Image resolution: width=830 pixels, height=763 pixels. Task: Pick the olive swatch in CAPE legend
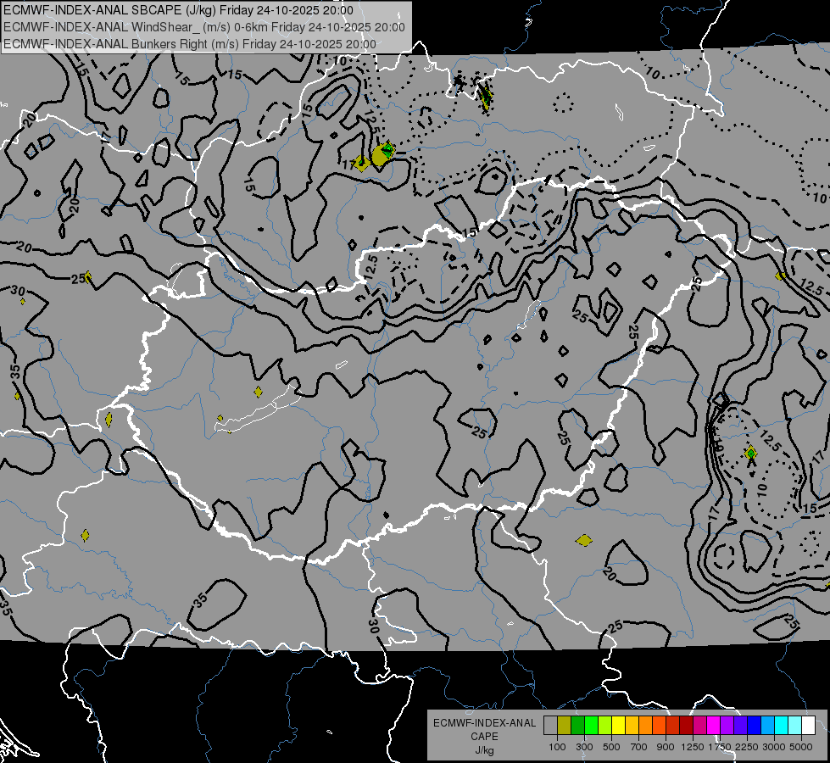click(565, 726)
